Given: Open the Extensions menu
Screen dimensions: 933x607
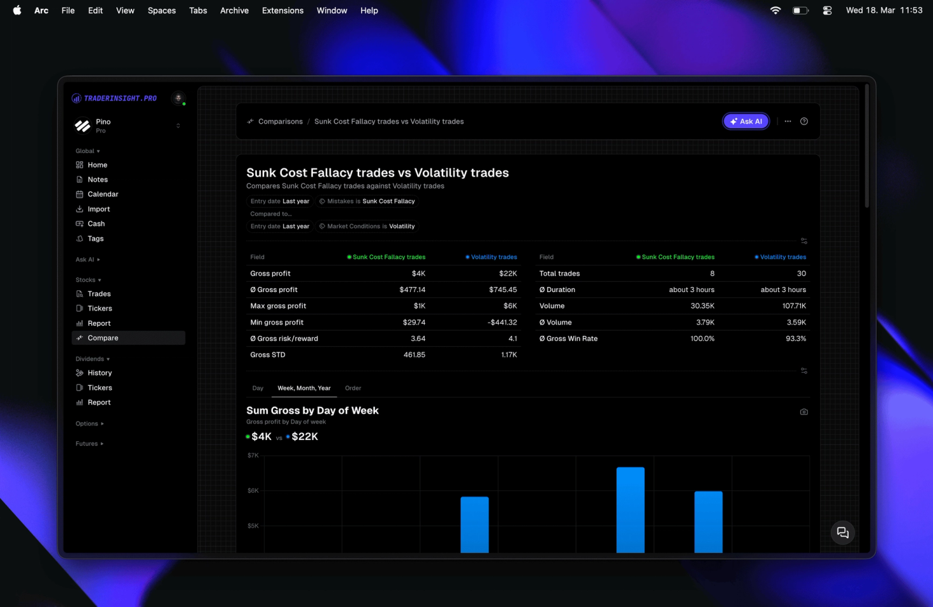Looking at the screenshot, I should [x=282, y=10].
